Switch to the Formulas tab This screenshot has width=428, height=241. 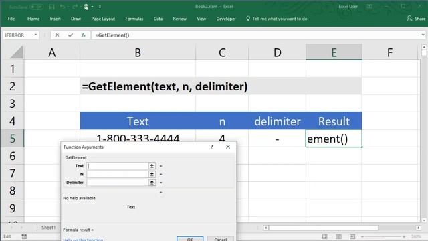(x=134, y=19)
